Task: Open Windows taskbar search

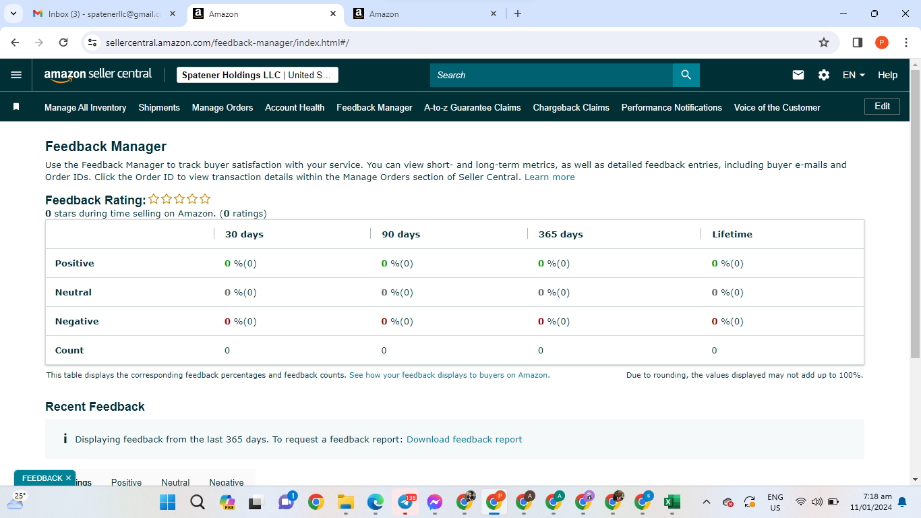Action: point(197,502)
